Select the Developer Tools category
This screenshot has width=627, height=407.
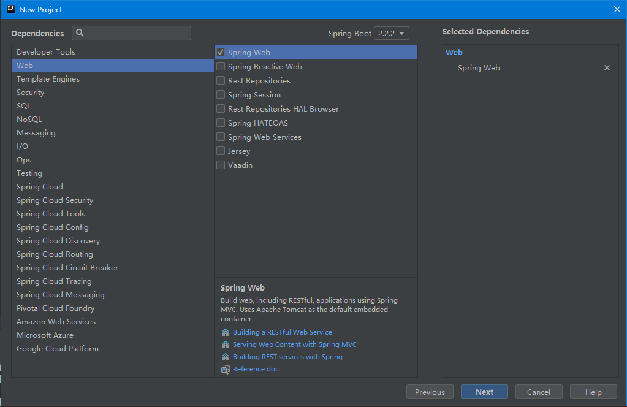click(113, 52)
